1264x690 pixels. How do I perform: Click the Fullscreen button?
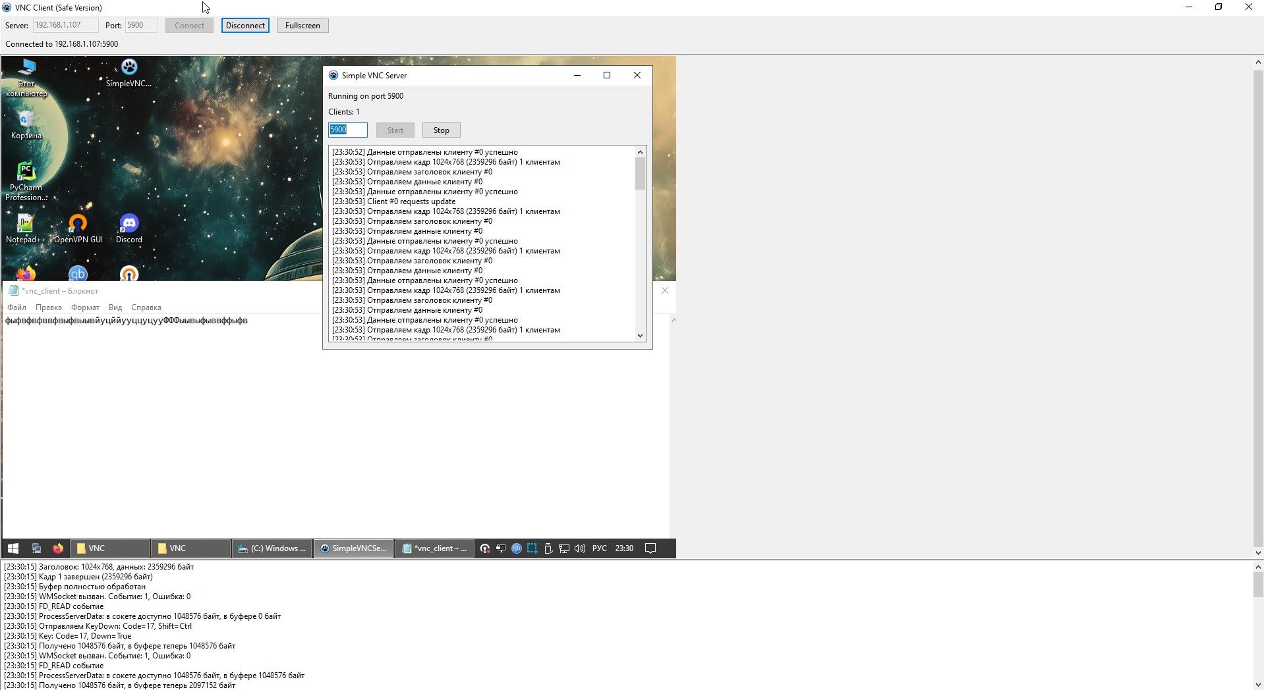coord(302,26)
